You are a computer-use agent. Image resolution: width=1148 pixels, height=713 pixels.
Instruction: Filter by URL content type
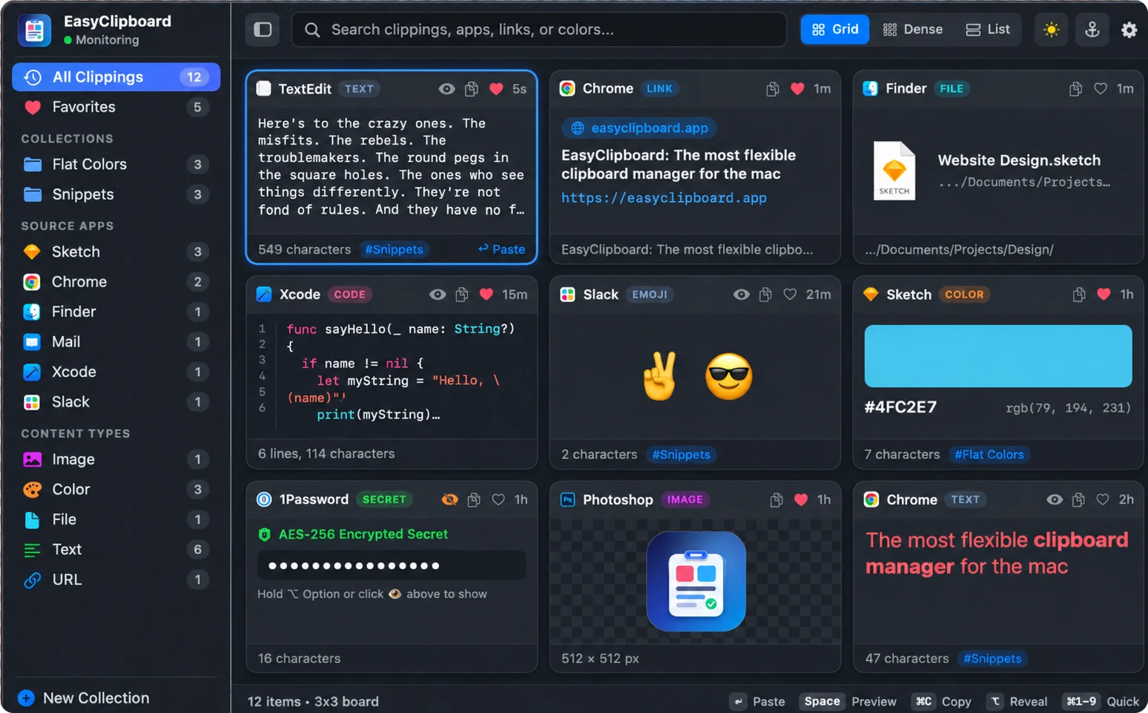pyautogui.click(x=116, y=580)
